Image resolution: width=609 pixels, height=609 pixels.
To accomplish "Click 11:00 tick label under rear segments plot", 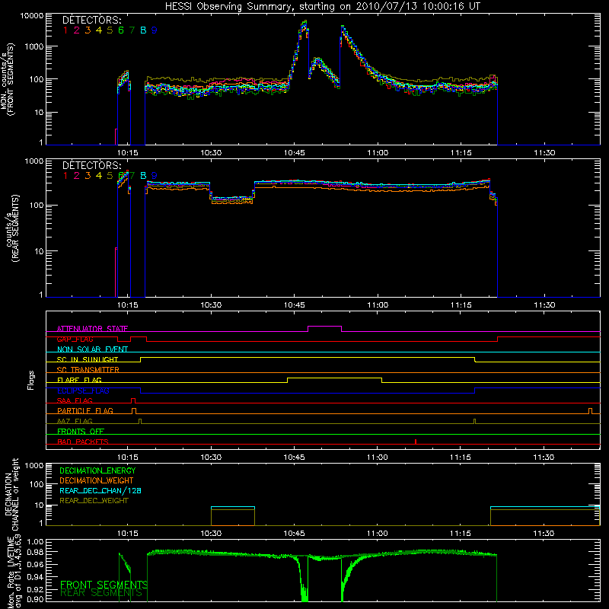I will [x=378, y=305].
